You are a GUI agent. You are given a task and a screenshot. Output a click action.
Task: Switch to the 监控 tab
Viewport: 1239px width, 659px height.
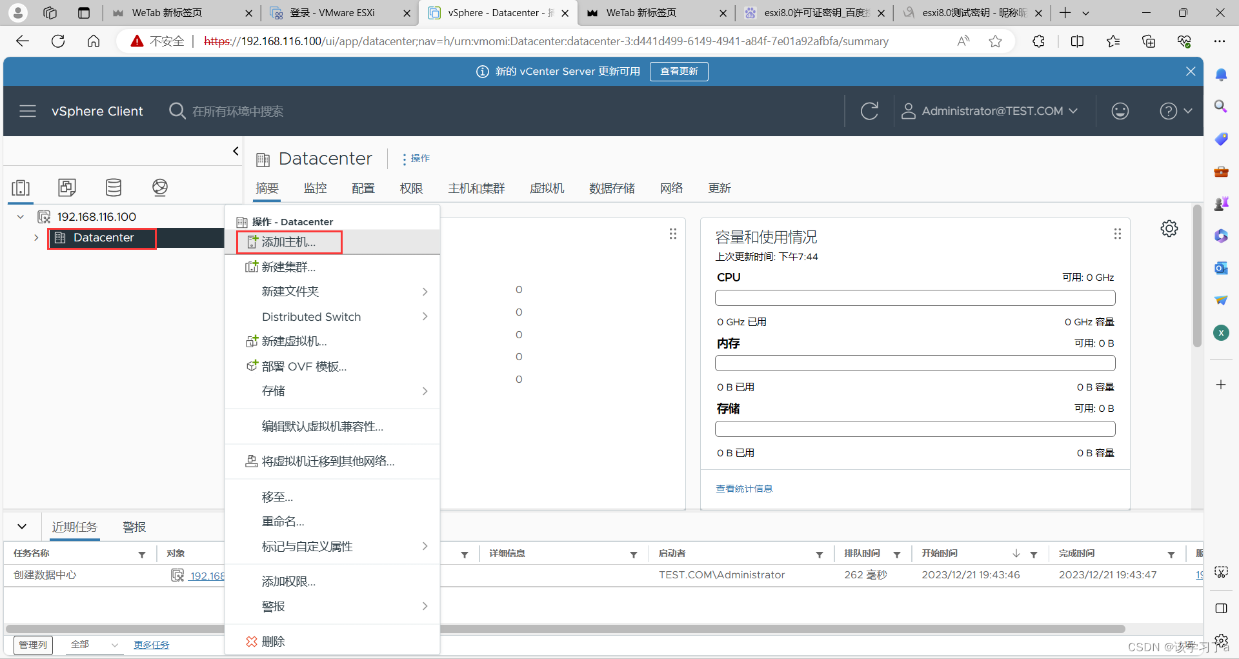click(315, 188)
